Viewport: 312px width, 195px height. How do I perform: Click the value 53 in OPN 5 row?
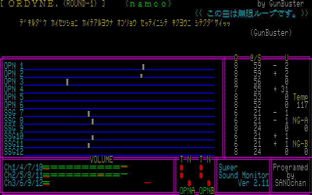coord(257,97)
